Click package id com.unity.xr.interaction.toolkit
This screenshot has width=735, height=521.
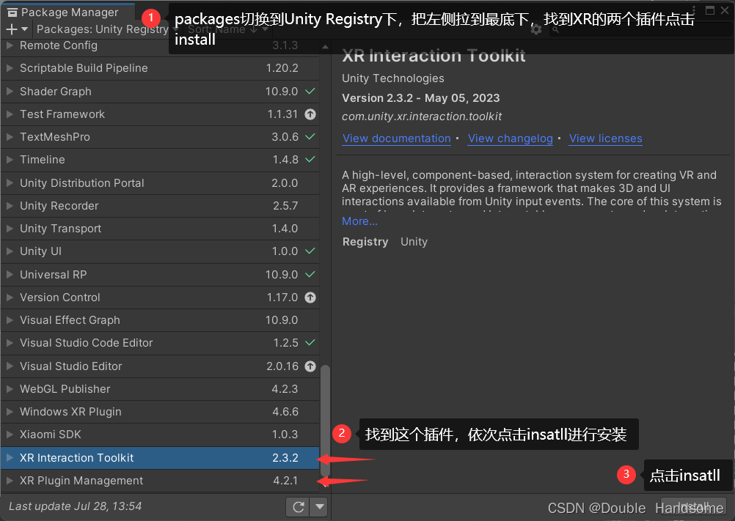(x=421, y=117)
